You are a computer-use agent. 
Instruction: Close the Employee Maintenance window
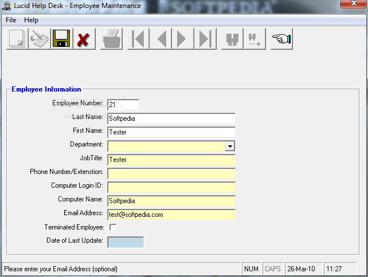[x=354, y=3]
